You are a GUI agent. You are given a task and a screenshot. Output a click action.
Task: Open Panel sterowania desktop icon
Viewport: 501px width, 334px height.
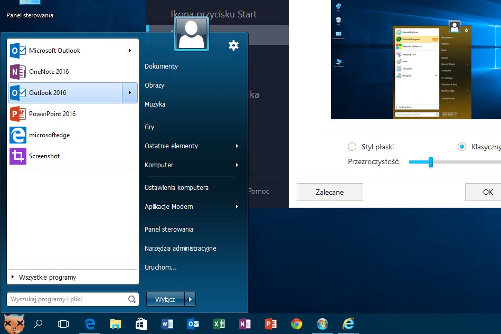pos(30,9)
